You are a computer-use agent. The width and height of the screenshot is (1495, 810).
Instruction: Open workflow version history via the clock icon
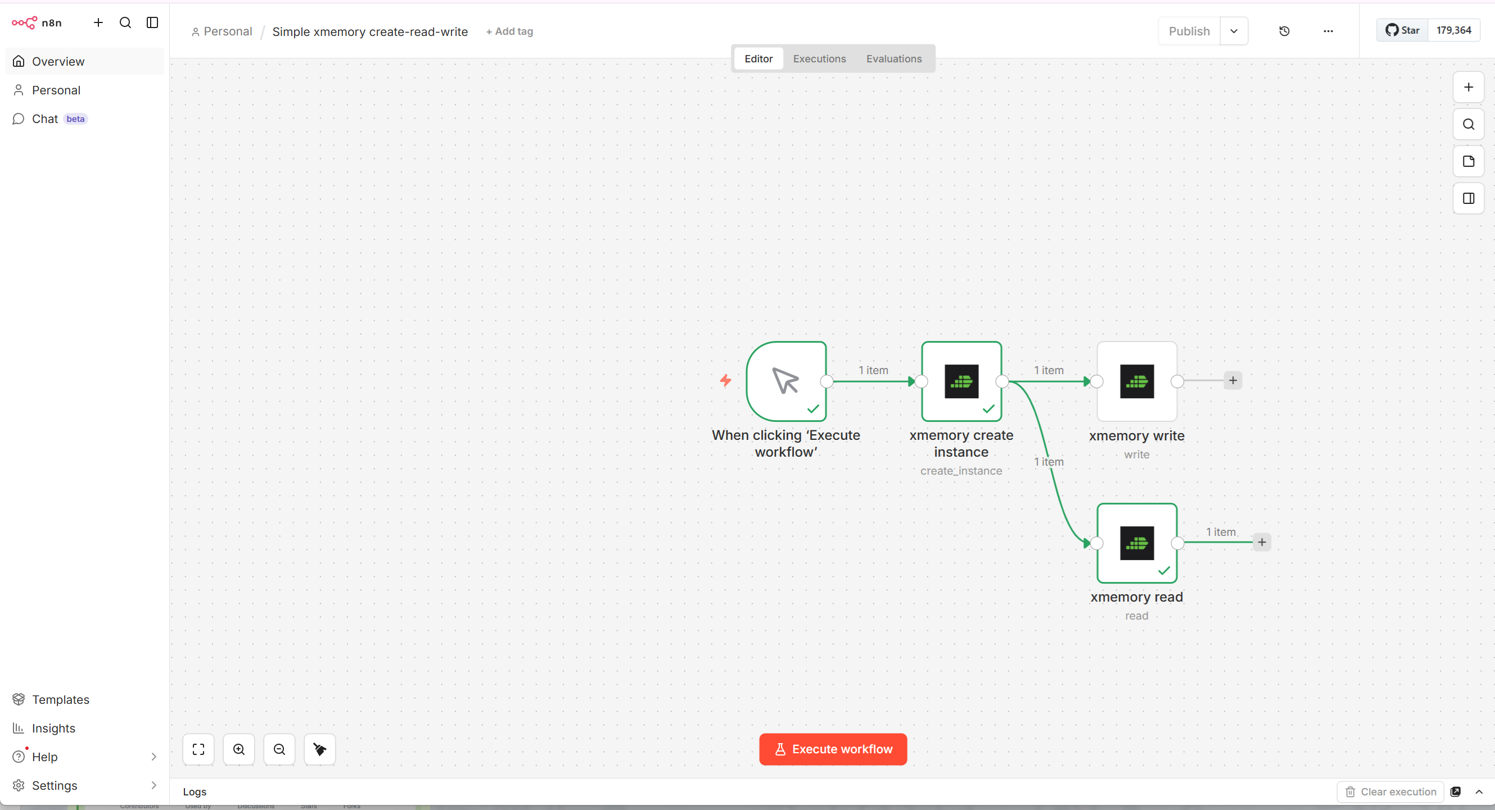pos(1284,31)
